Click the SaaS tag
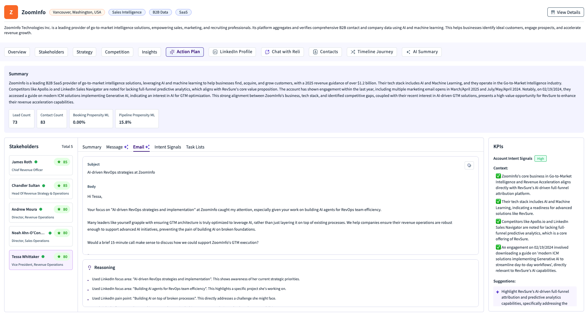 [x=183, y=12]
